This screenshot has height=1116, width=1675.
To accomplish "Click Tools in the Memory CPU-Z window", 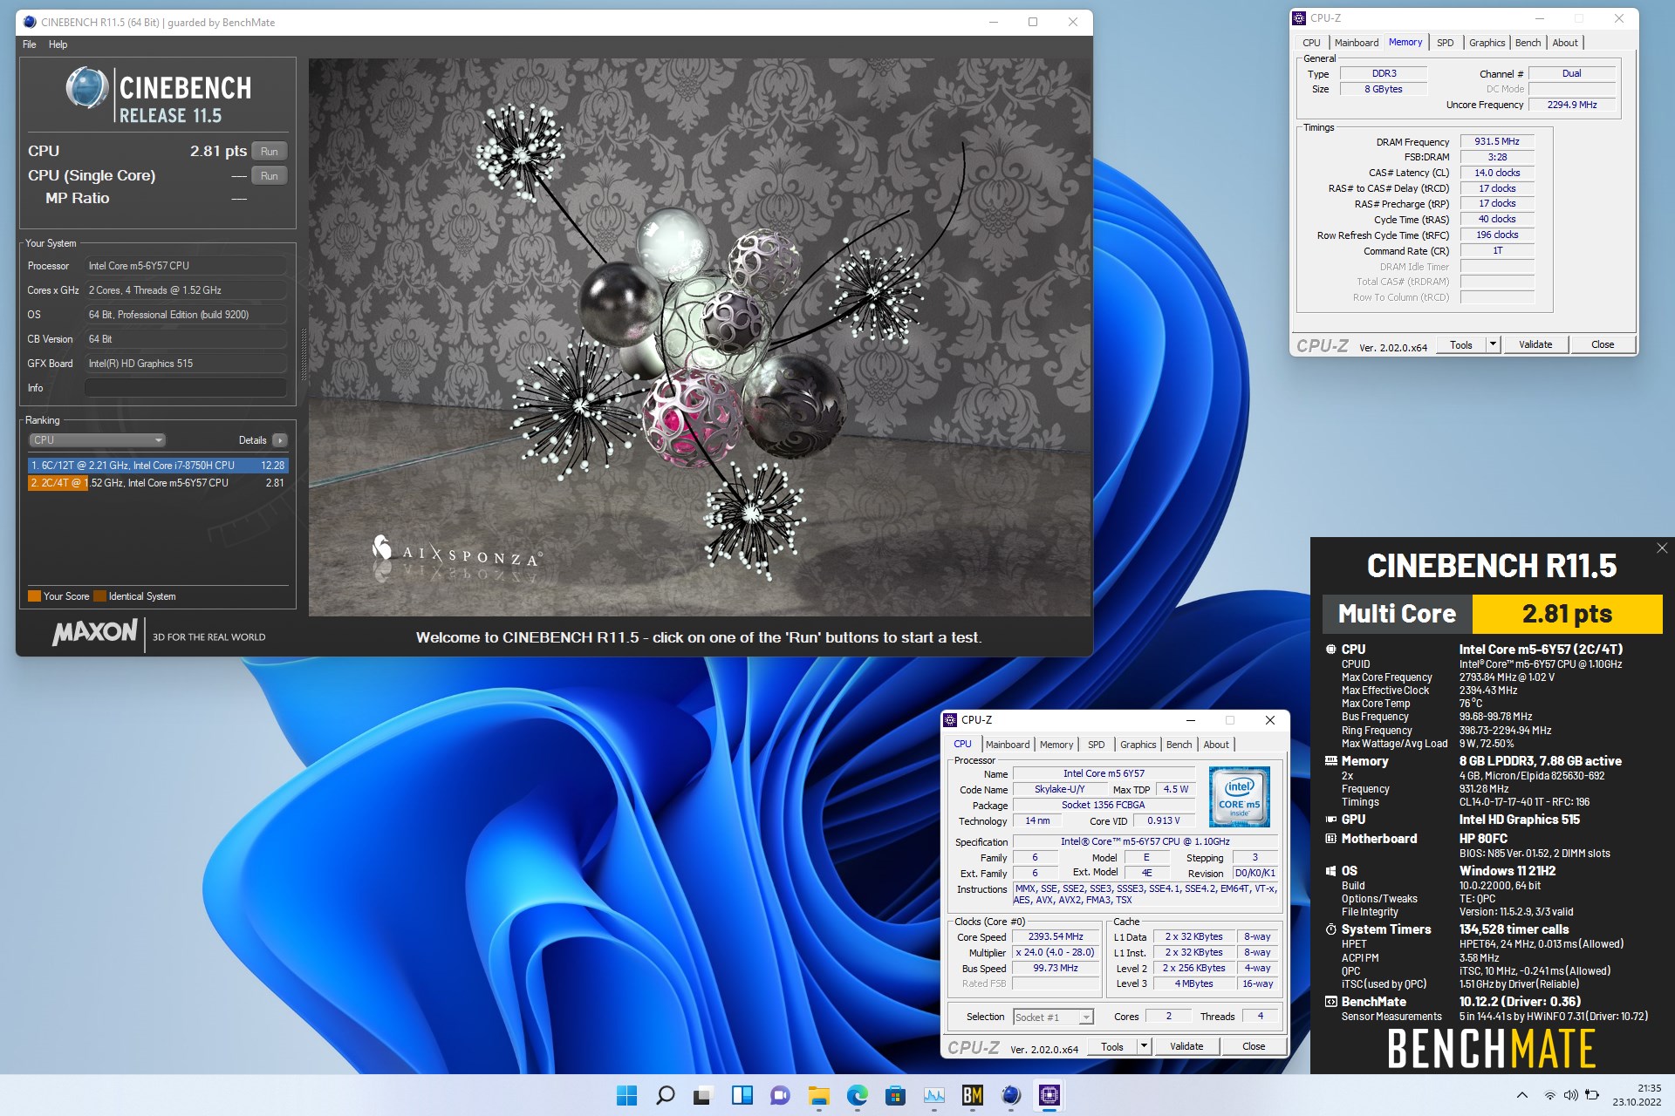I will (x=1461, y=344).
